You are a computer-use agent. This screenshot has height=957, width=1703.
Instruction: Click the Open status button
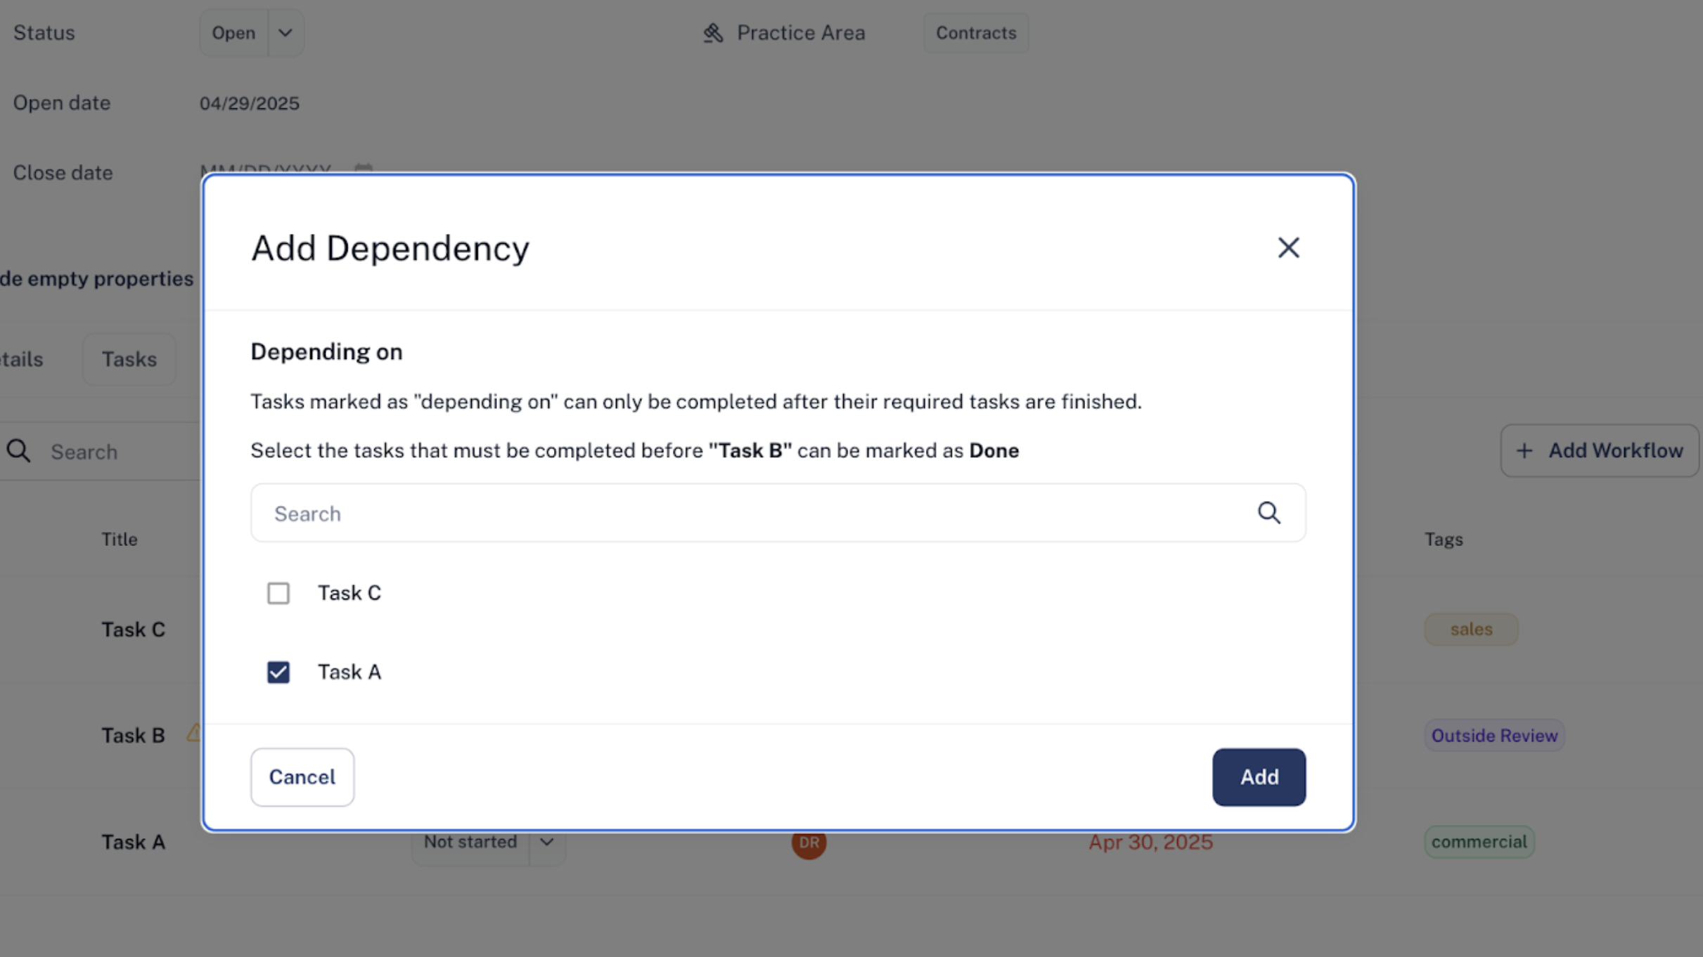(x=233, y=33)
